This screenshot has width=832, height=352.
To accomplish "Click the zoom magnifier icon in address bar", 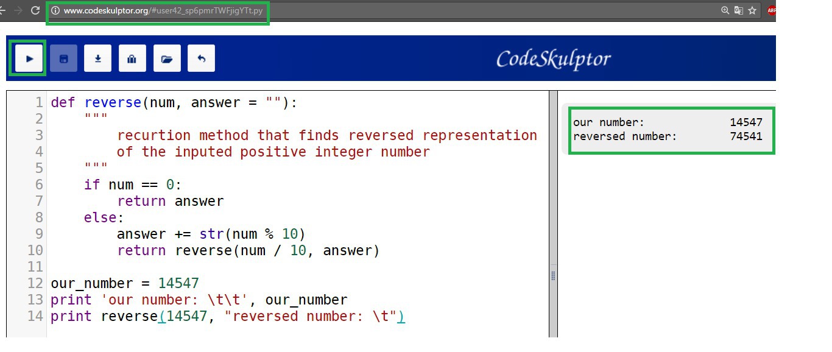I will point(725,10).
